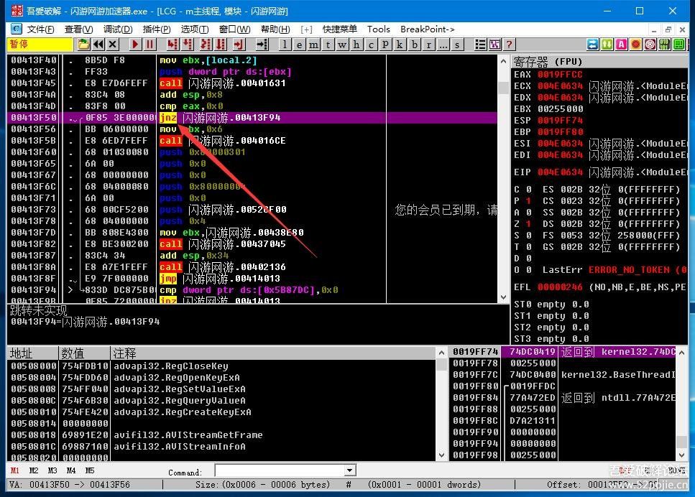The height and width of the screenshot is (497, 695).
Task: Click the Trace into toolbar icon
Action: coord(206,45)
